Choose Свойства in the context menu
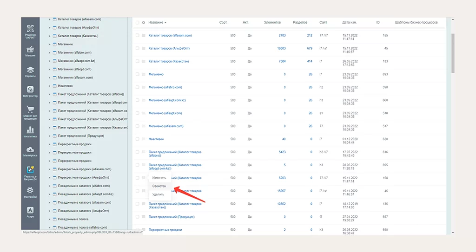The width and height of the screenshot is (476, 252). (x=159, y=186)
